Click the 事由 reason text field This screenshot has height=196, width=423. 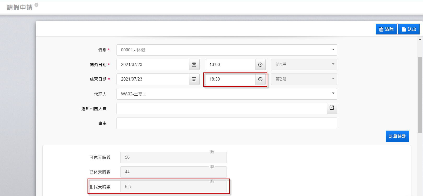[227, 123]
